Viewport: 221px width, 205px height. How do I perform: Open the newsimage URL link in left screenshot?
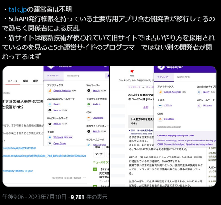(x=44, y=156)
